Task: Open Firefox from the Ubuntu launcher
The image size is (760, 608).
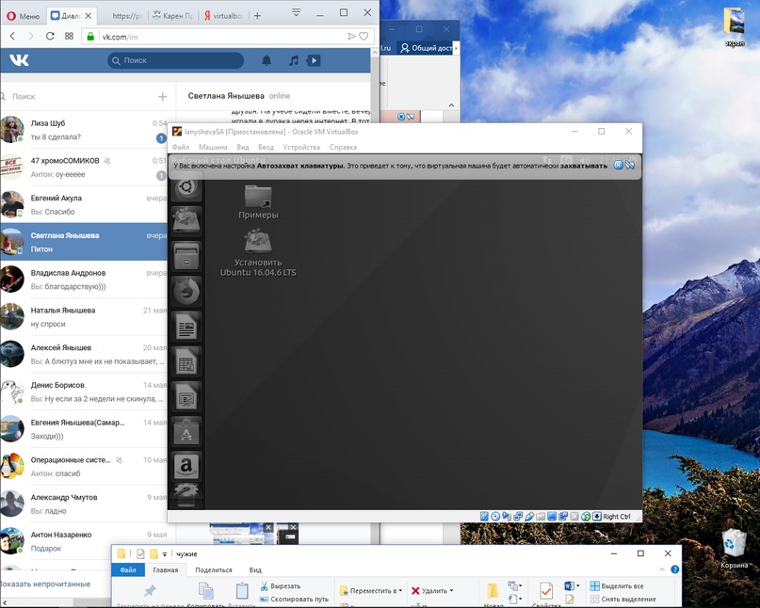Action: [x=186, y=290]
